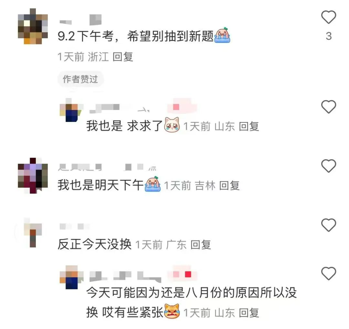349x329 pixels.
Task: Reply to the 浙江 comment
Action: 123,57
